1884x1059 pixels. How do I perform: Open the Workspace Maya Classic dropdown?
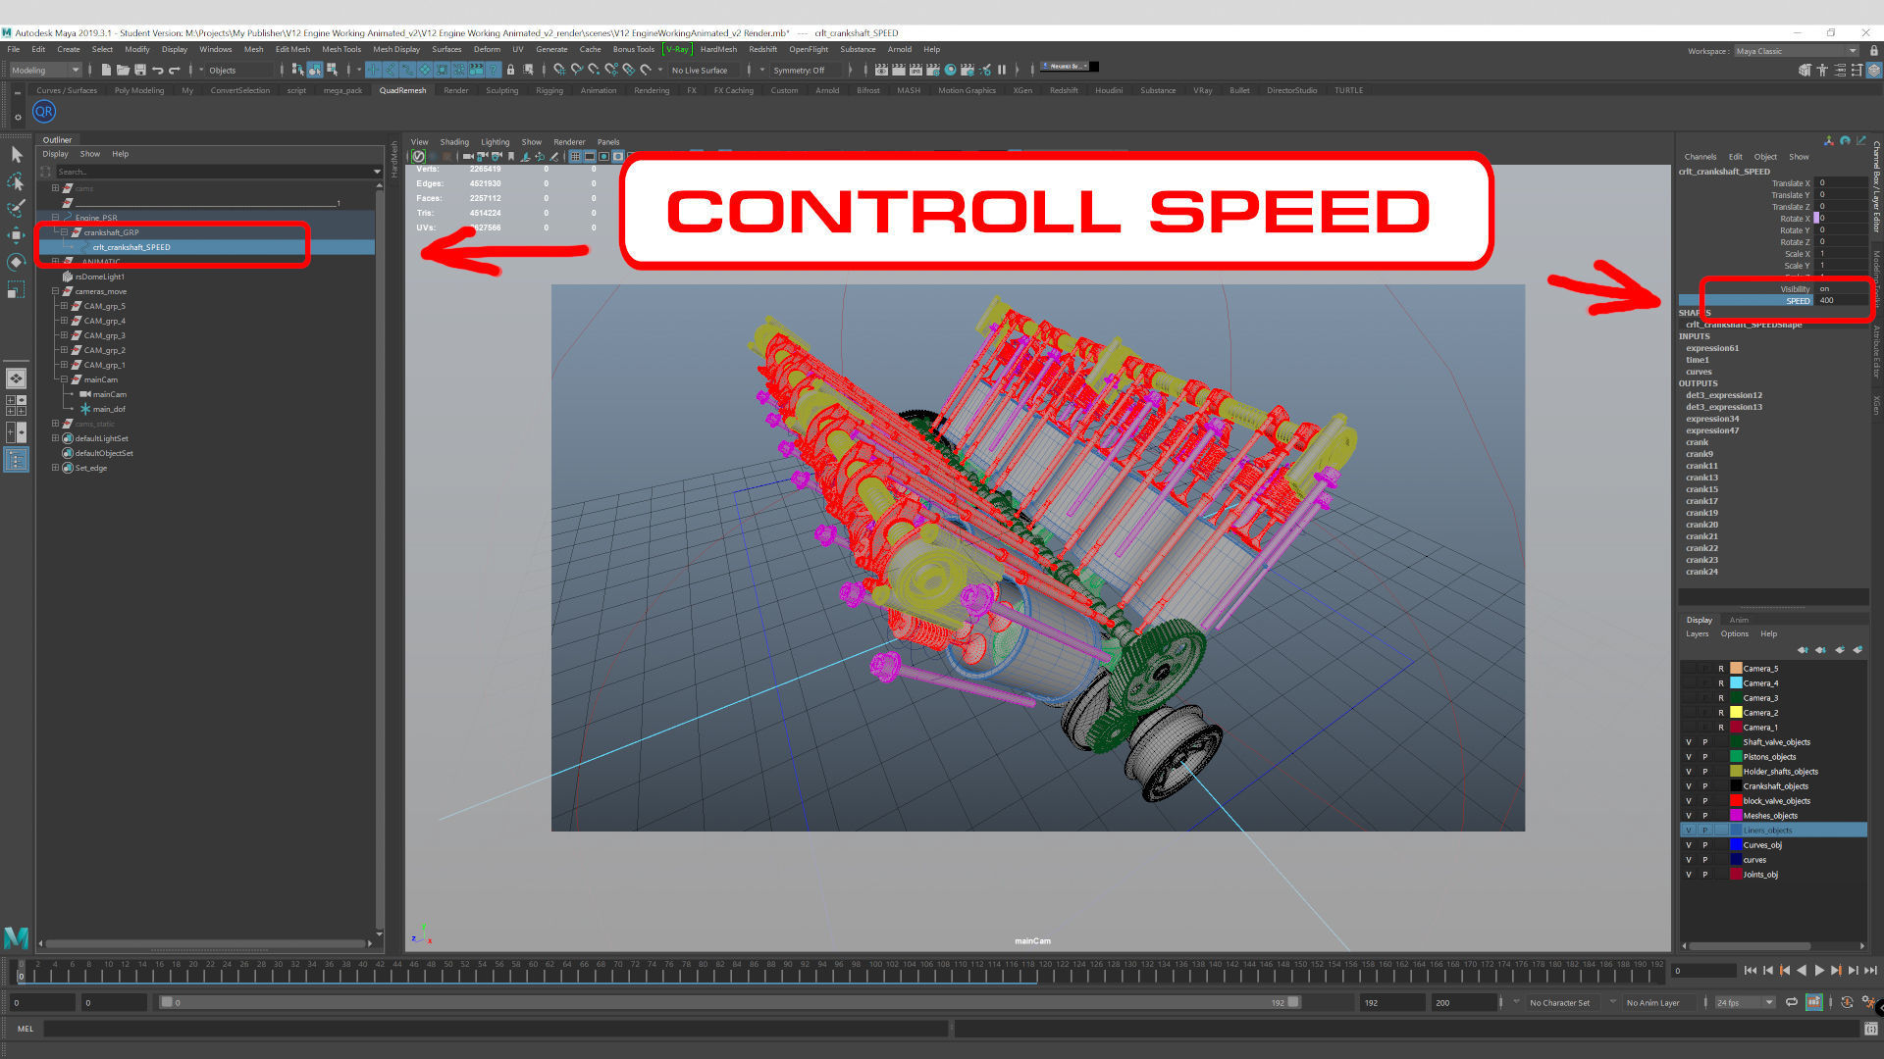(1796, 51)
